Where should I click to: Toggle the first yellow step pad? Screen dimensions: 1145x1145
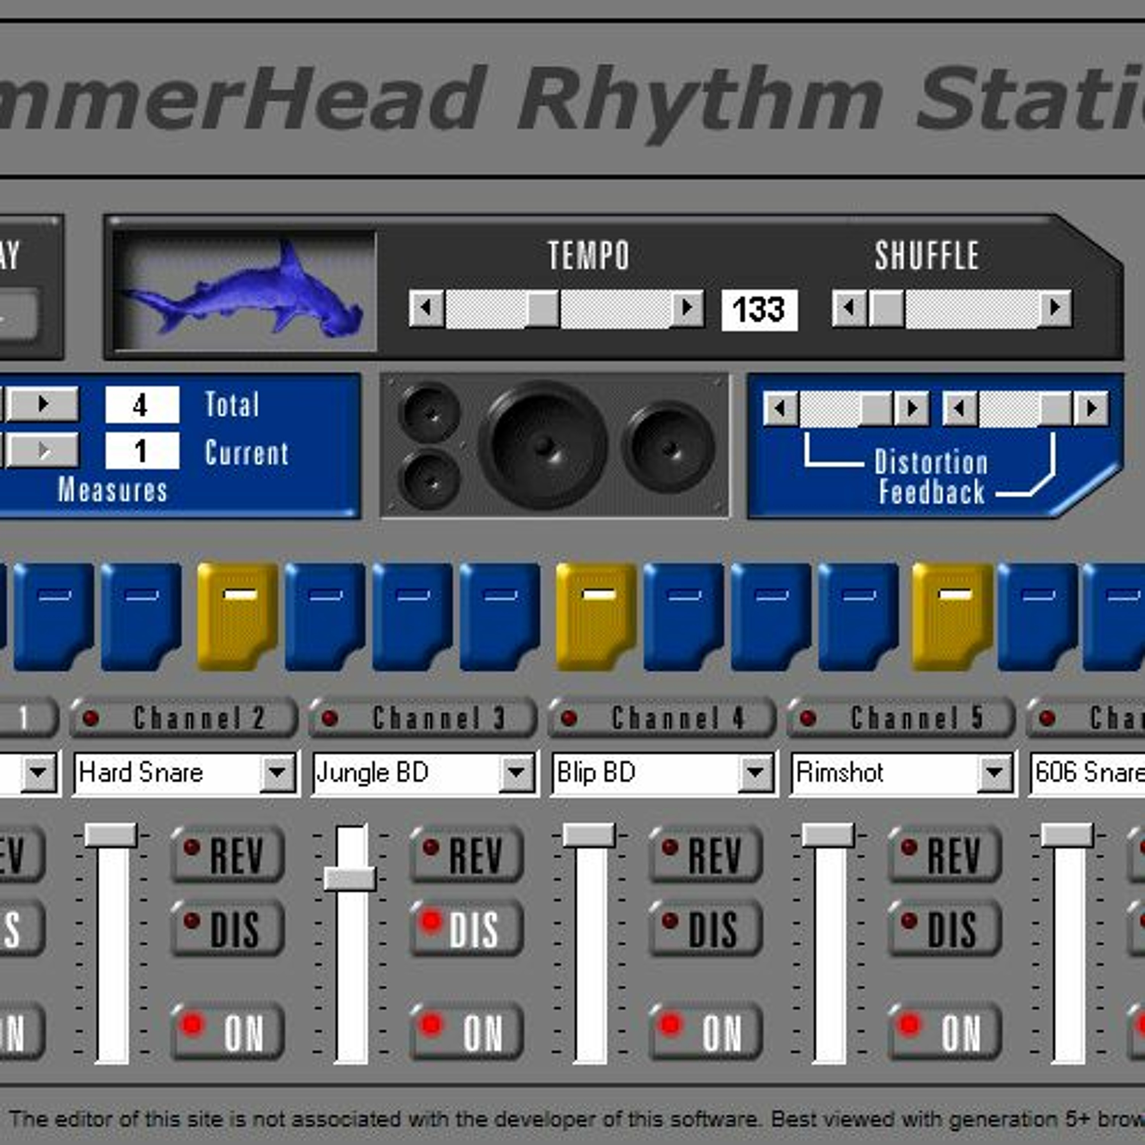tap(237, 616)
